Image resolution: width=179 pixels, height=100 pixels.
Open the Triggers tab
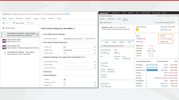point(36,19)
